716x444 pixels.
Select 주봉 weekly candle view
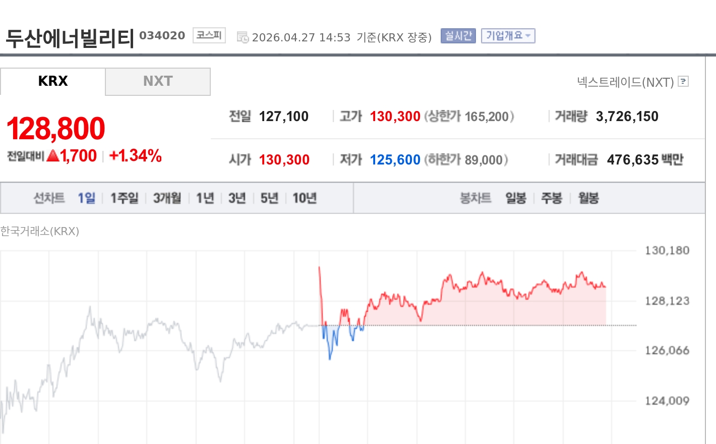click(x=552, y=198)
